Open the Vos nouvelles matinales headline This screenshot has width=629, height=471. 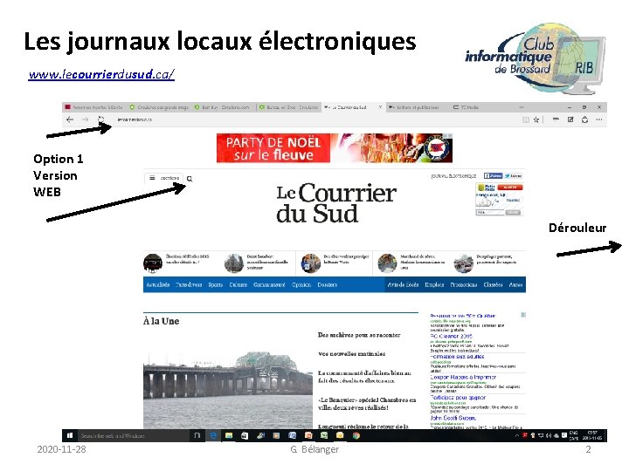tap(351, 354)
